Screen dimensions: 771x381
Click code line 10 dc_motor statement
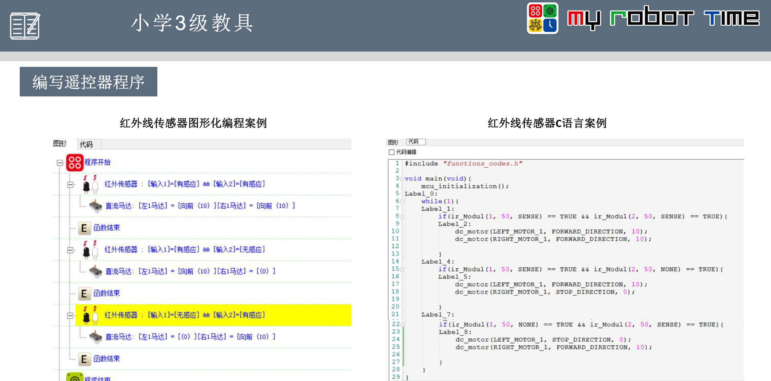[550, 231]
